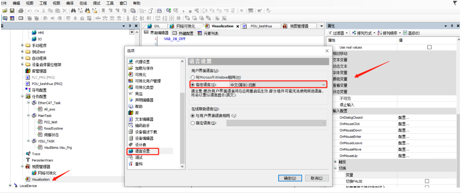Click the Save icon in the toolbar

tap(12, 11)
